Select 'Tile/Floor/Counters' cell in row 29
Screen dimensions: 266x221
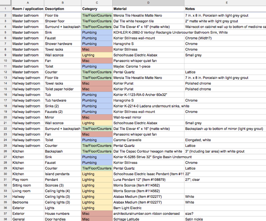pyautogui.click(x=97, y=168)
